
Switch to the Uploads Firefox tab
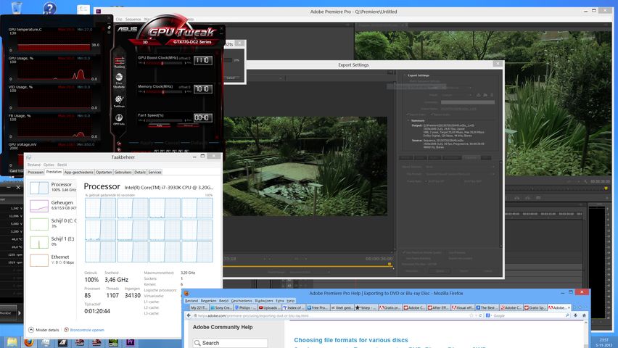pos(270,308)
